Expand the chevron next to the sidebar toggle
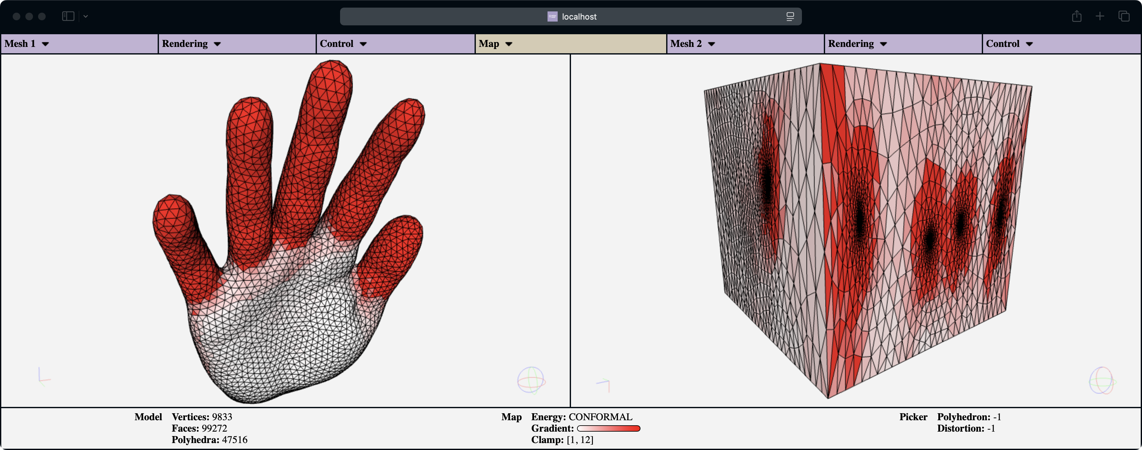 pos(86,16)
